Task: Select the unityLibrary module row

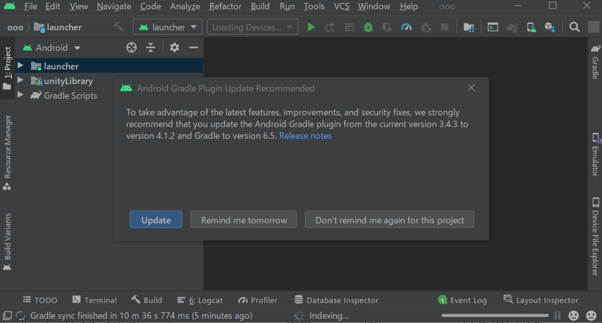Action: 109,81
